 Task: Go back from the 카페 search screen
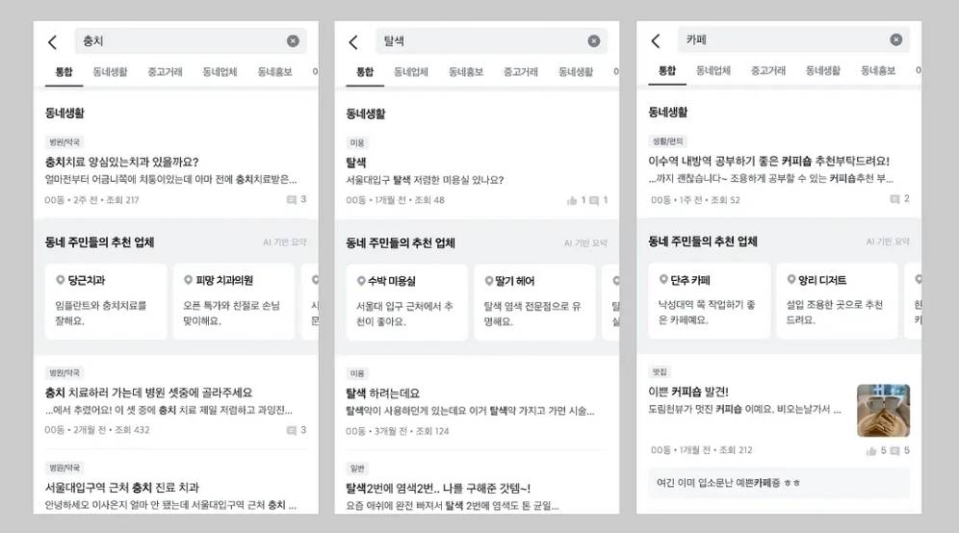(656, 40)
